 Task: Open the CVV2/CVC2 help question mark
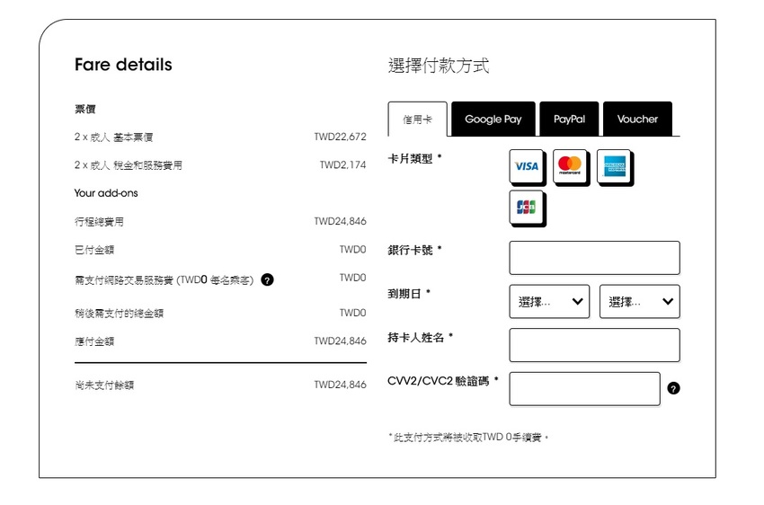(x=674, y=388)
